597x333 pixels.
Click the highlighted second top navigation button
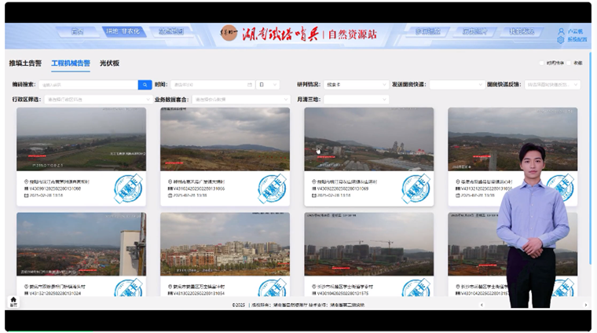pyautogui.click(x=123, y=32)
